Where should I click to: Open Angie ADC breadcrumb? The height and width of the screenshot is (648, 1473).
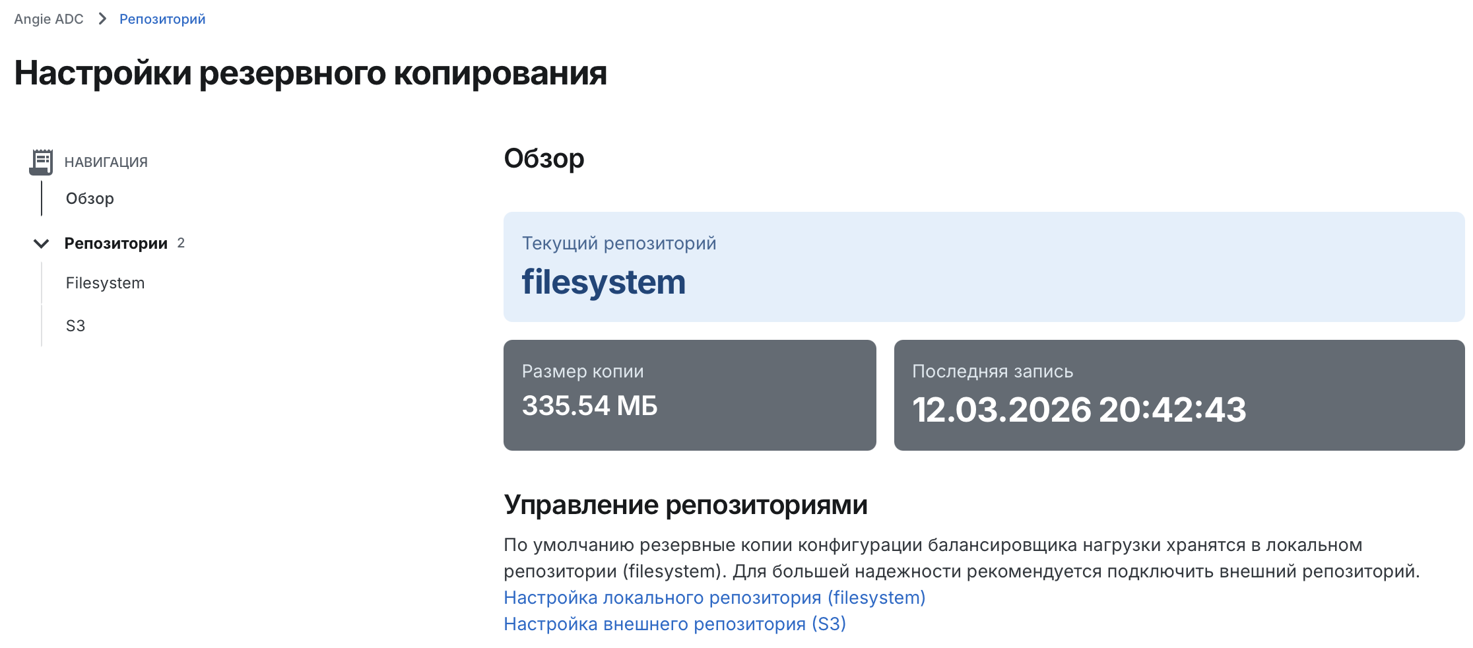pos(49,19)
